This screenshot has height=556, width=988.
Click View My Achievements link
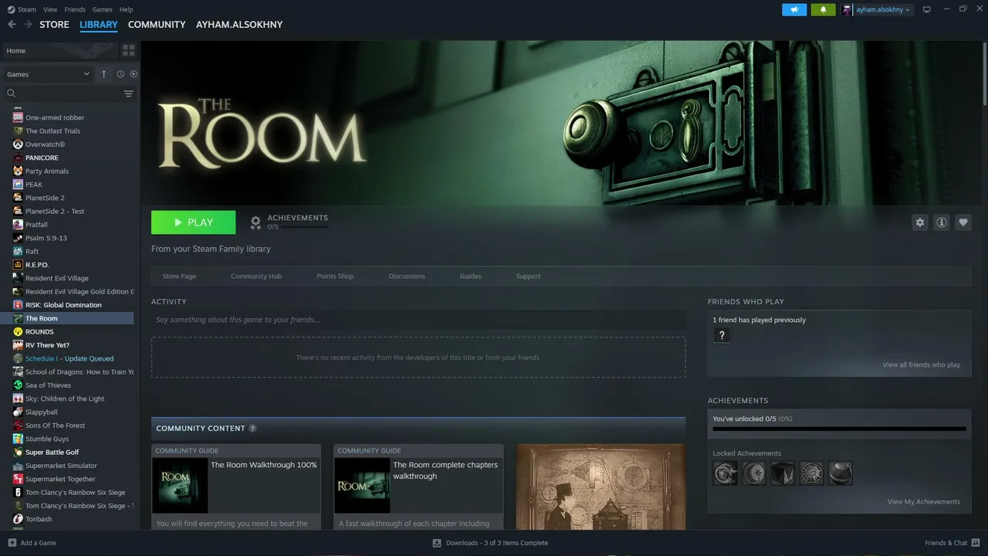point(924,502)
